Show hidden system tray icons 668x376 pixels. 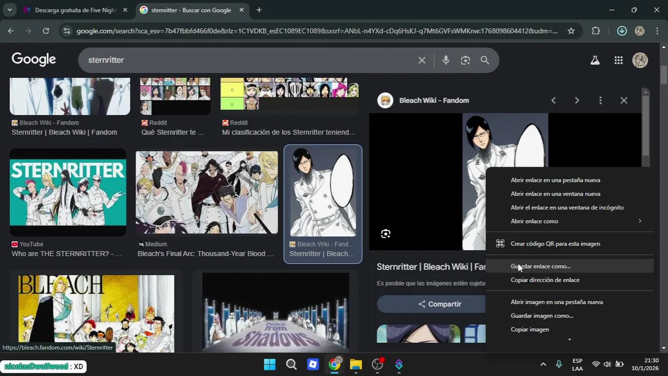(x=543, y=365)
